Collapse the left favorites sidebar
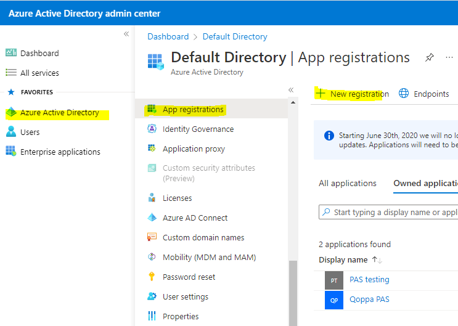 (126, 34)
